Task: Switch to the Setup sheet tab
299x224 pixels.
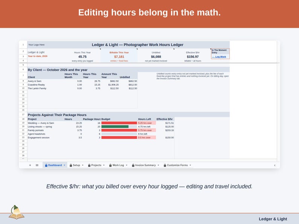Action: point(76,165)
